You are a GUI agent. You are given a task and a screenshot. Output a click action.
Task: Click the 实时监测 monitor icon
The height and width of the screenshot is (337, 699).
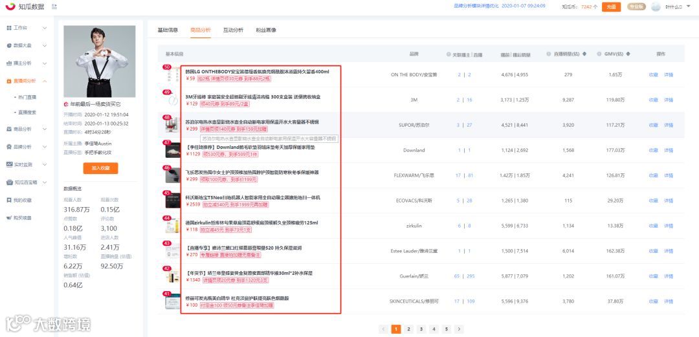(x=9, y=164)
